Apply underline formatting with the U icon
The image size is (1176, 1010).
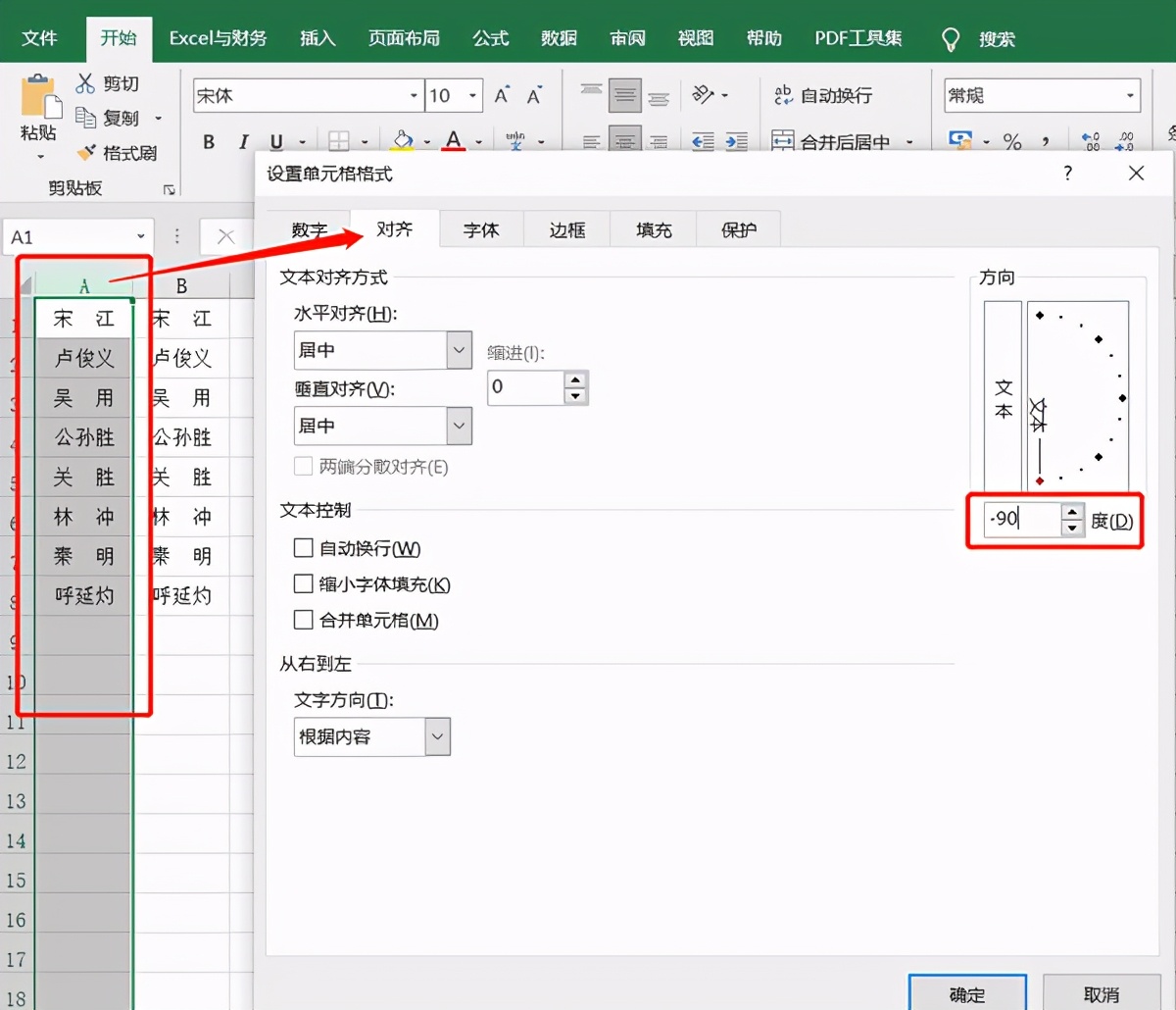(278, 141)
